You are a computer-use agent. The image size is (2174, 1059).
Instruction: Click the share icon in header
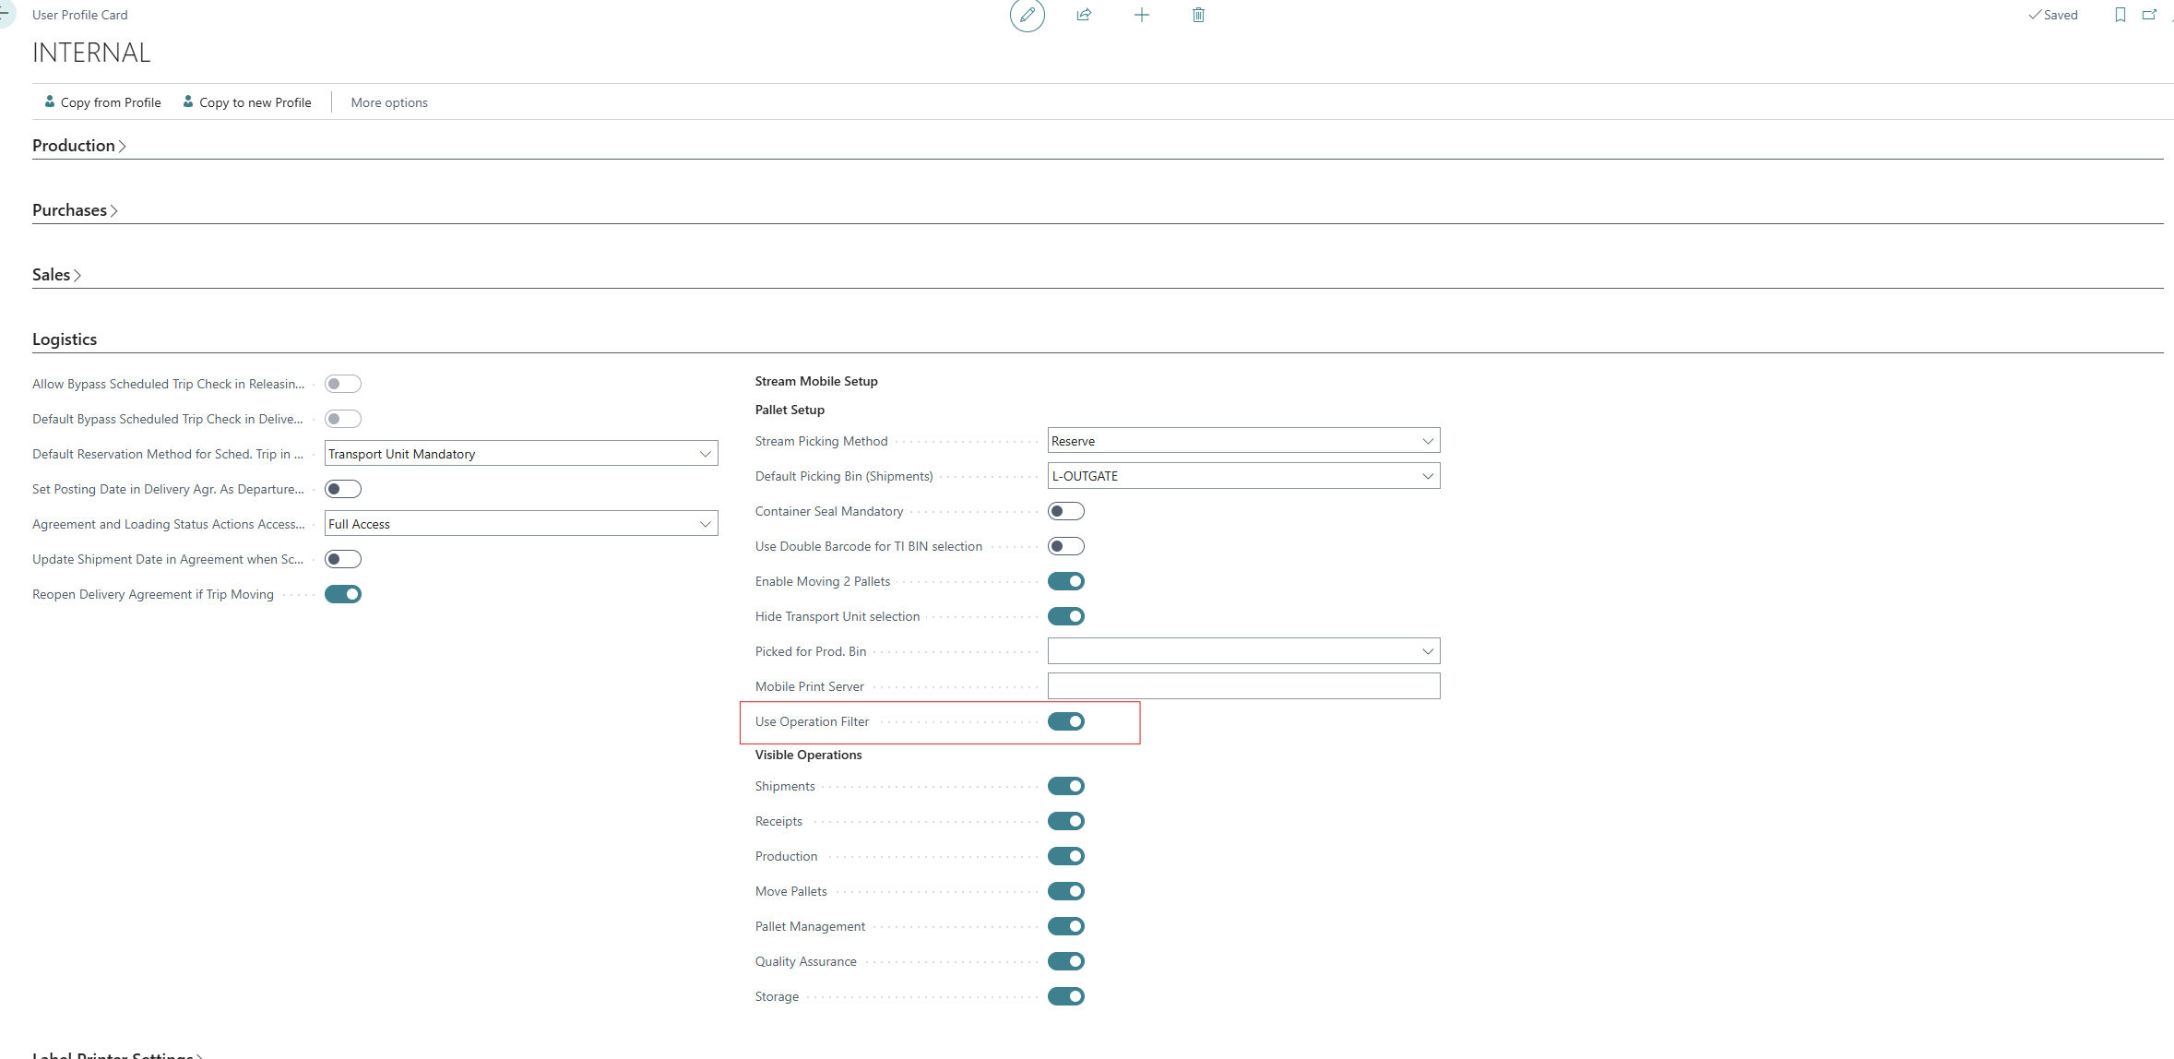coord(1084,16)
